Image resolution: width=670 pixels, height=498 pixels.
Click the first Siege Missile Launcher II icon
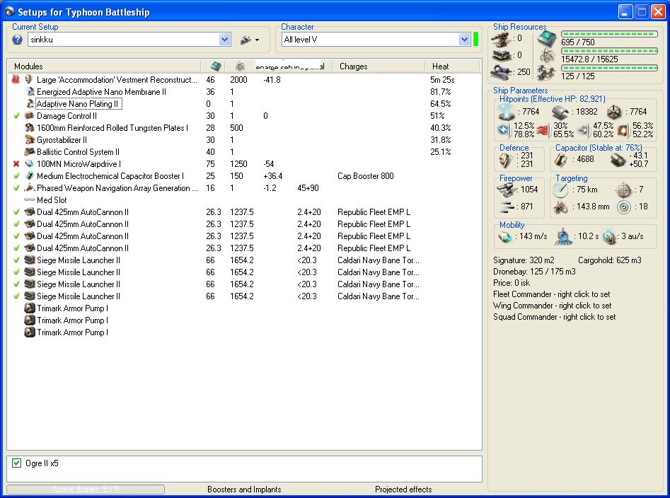coord(29,260)
